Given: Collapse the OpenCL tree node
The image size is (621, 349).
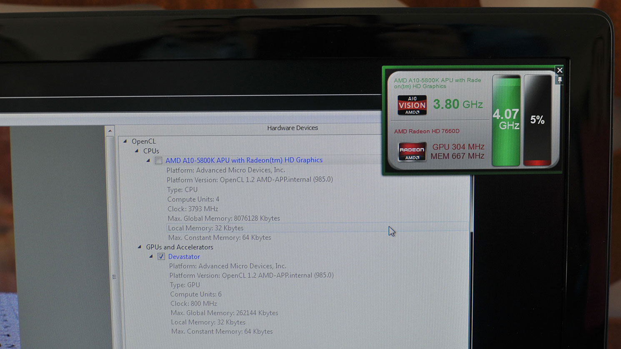Looking at the screenshot, I should pos(125,141).
